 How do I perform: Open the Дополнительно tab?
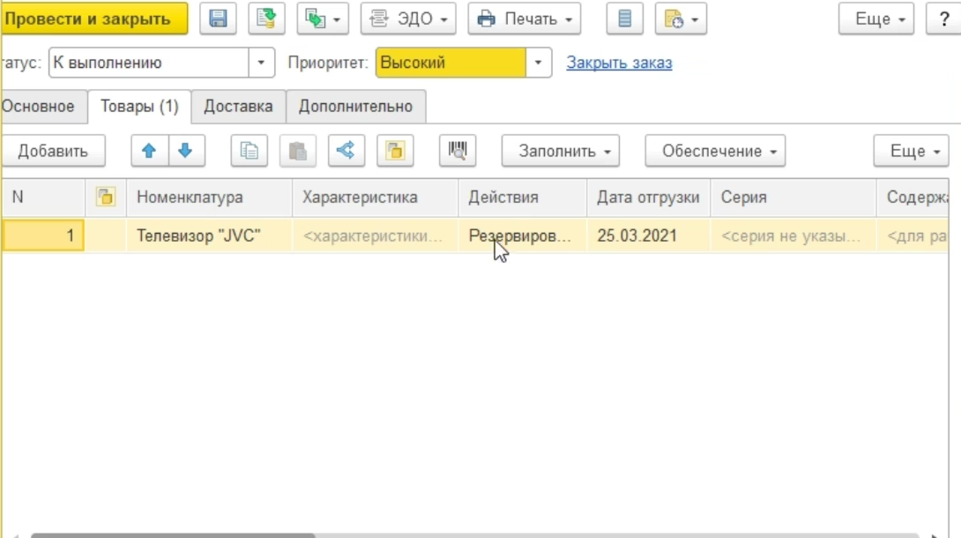(356, 106)
